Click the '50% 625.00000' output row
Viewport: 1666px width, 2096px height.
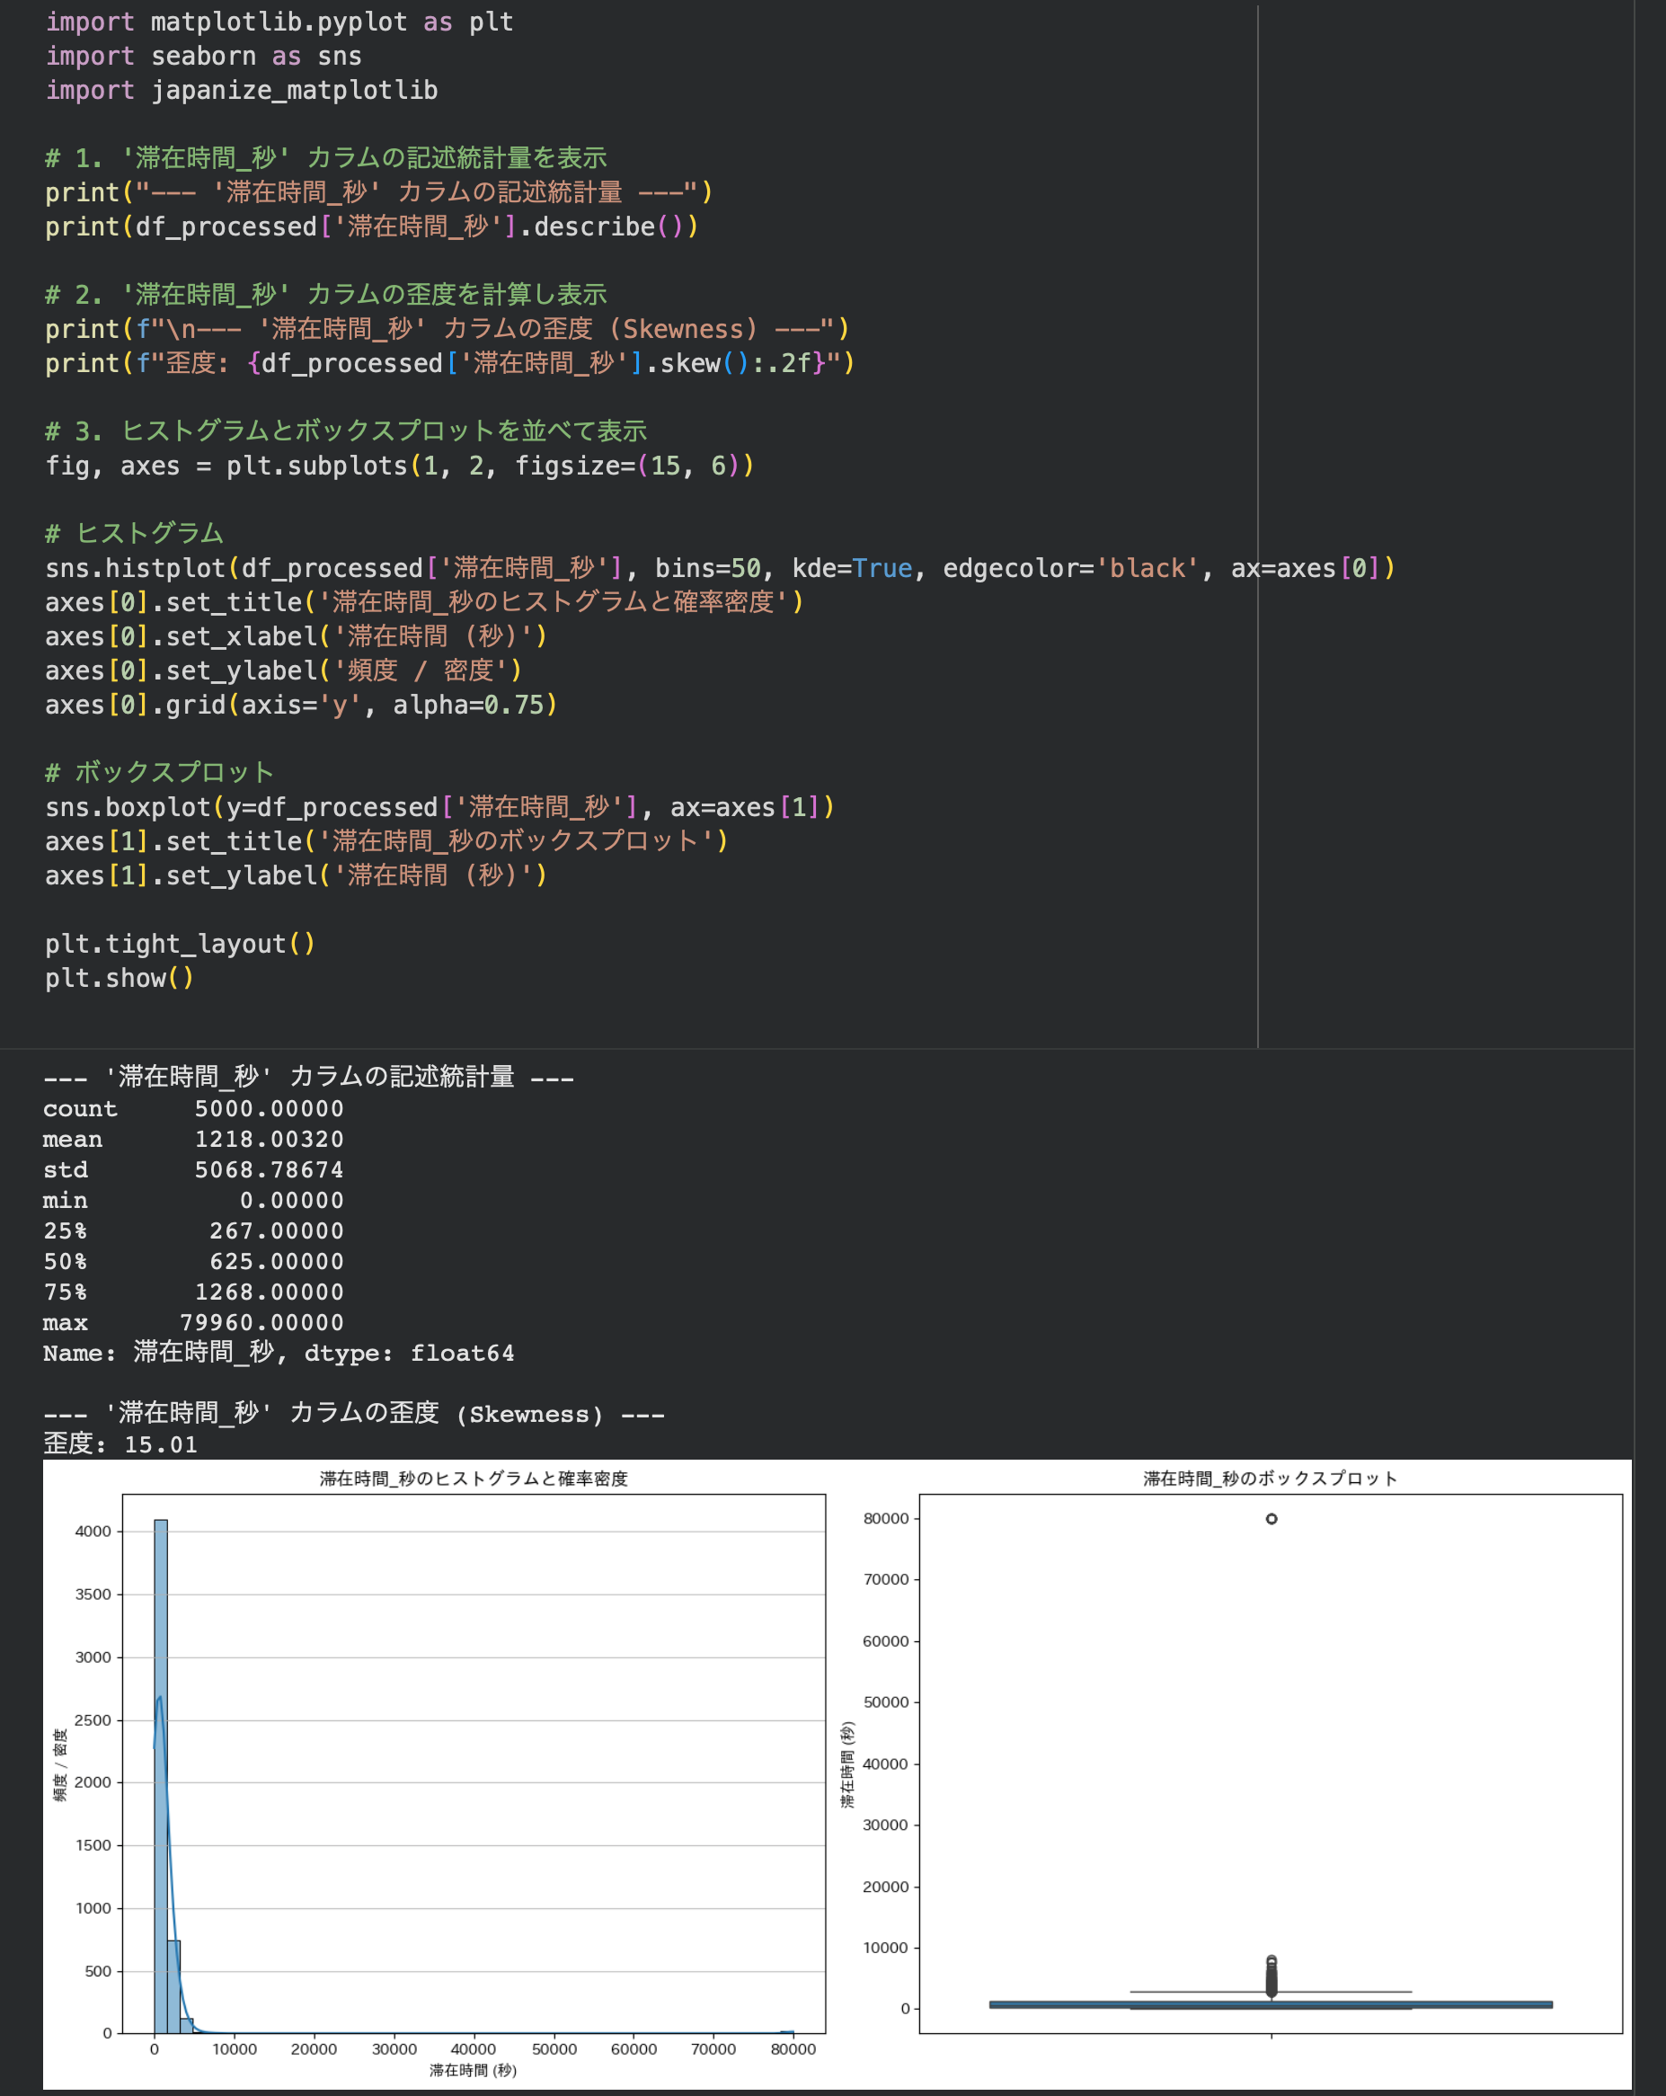(x=193, y=1262)
